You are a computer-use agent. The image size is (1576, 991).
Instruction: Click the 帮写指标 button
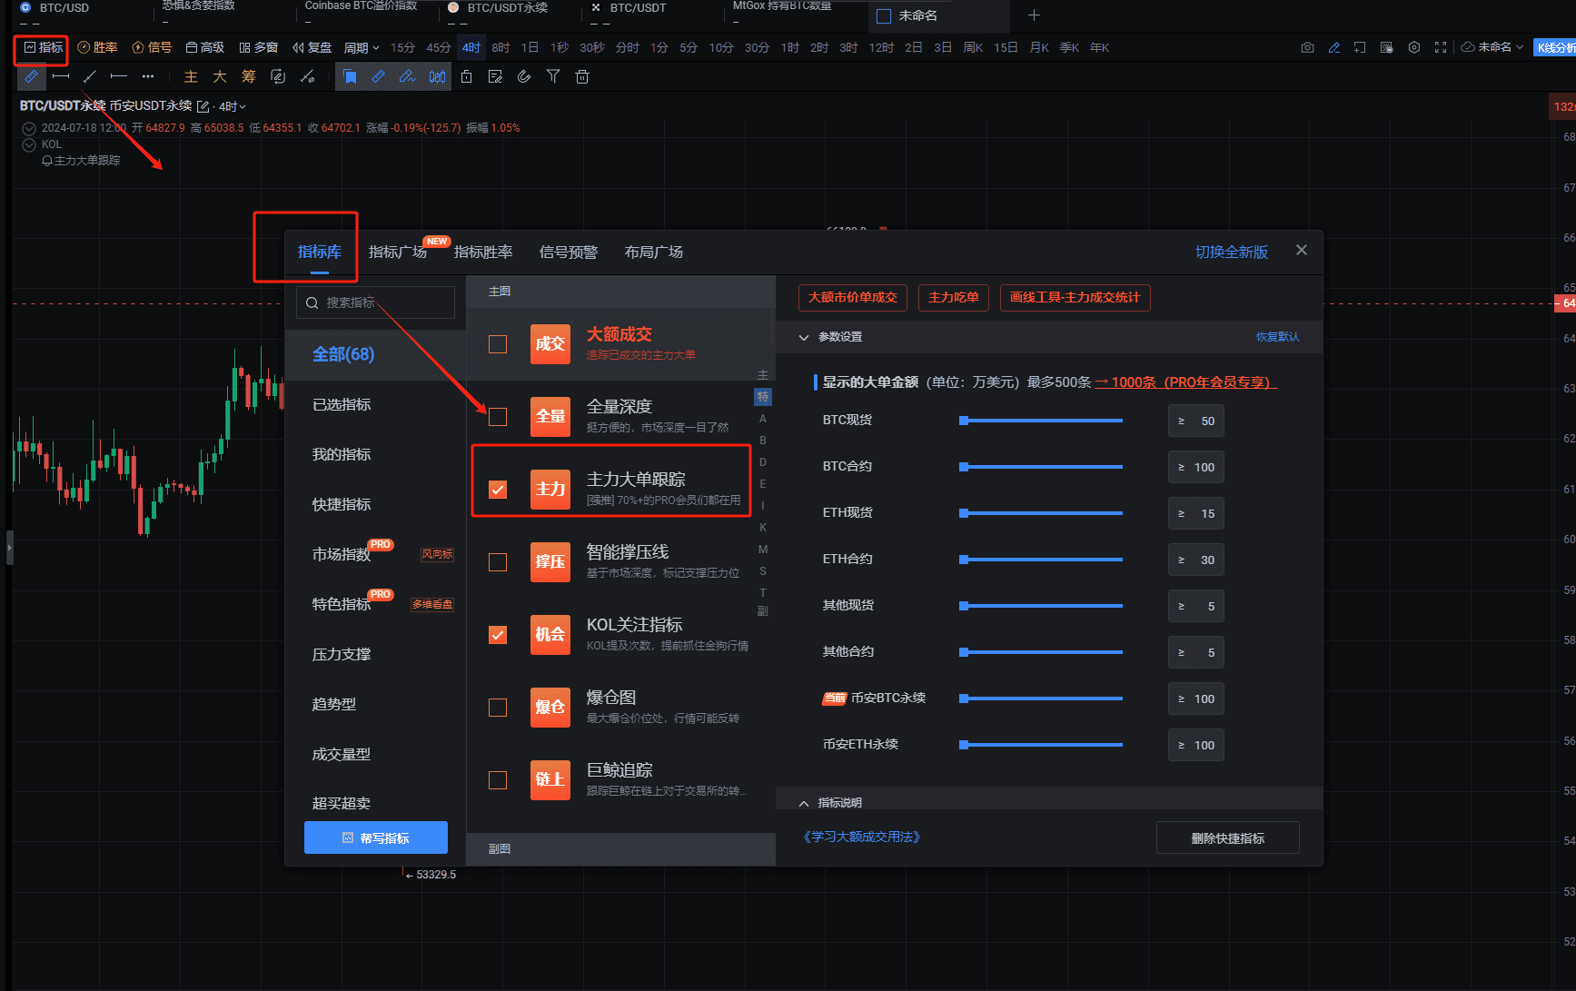(376, 837)
